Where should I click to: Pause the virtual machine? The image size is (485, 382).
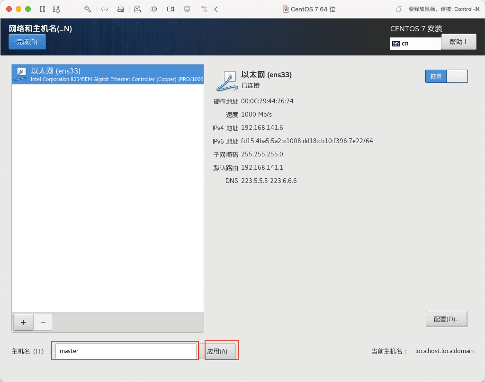[x=43, y=9]
